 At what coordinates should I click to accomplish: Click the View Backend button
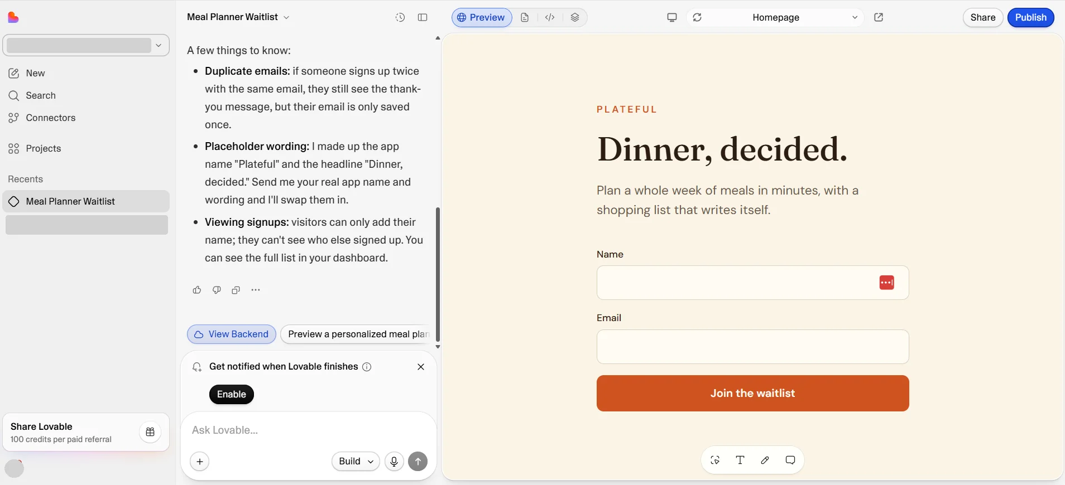tap(232, 334)
